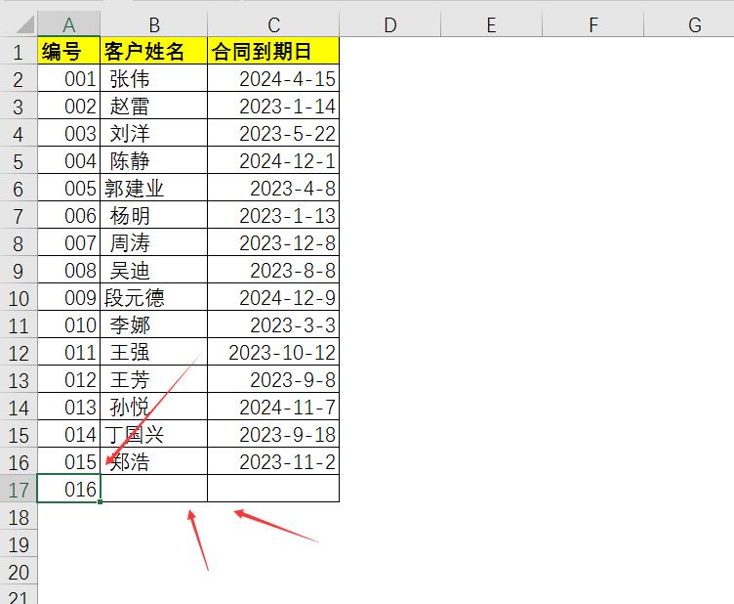Select date cell 2023-12-8
Image resolution: width=734 pixels, height=604 pixels.
pos(273,242)
